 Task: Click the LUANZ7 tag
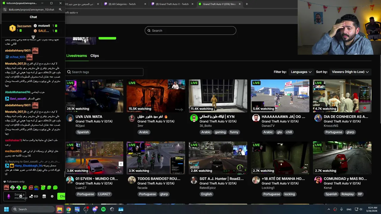click(104, 194)
